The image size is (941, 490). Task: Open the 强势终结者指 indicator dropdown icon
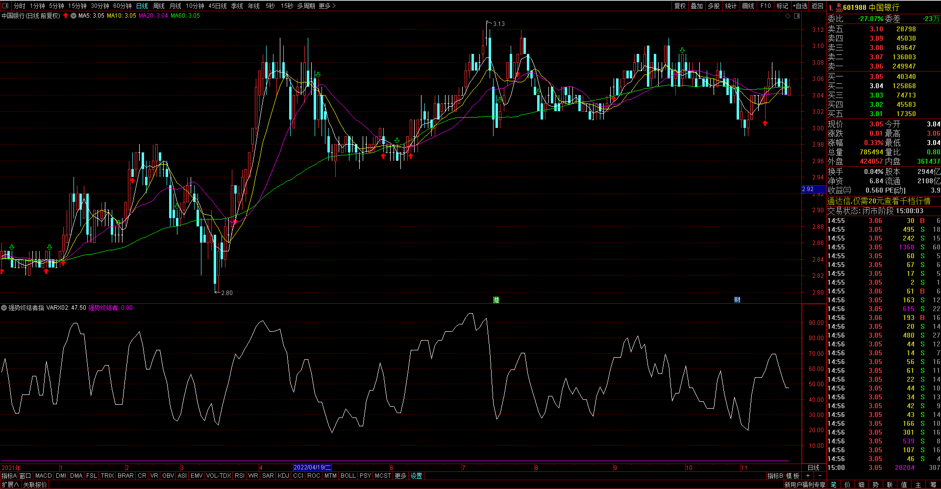coord(4,308)
